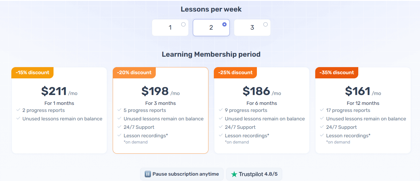Pick the $186 per month 6-month plan

(261, 92)
